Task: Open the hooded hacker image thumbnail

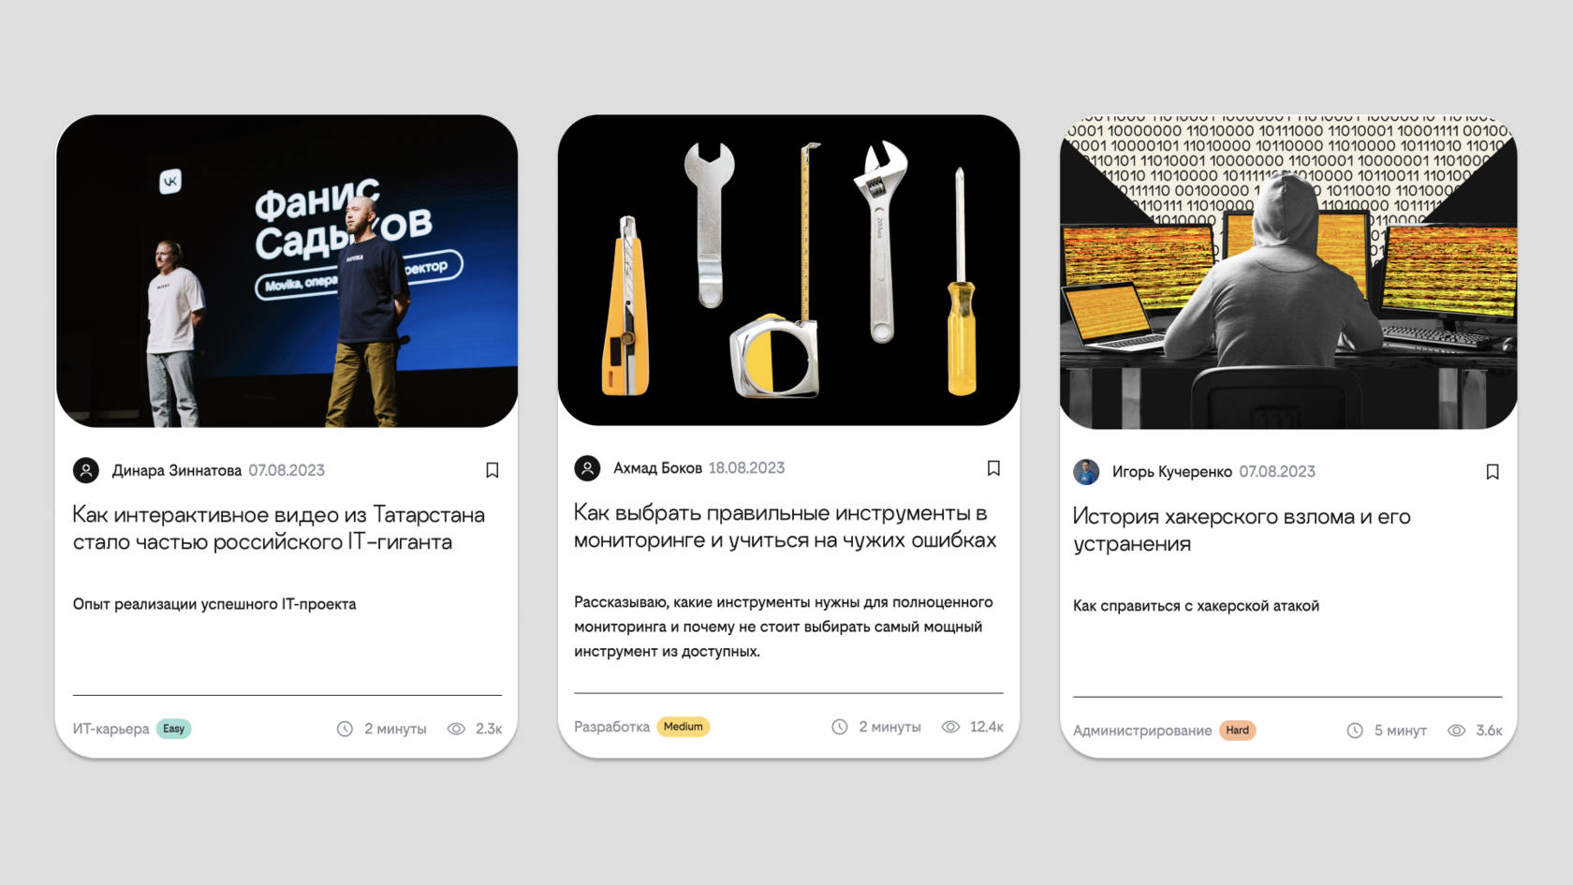Action: click(x=1288, y=272)
